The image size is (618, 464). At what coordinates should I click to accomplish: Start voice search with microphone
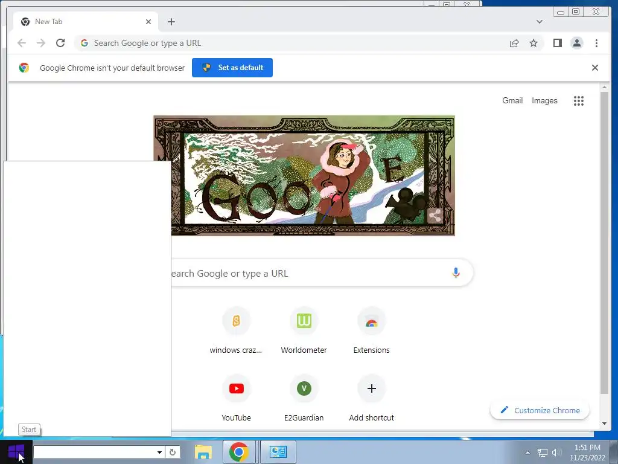[x=456, y=272]
